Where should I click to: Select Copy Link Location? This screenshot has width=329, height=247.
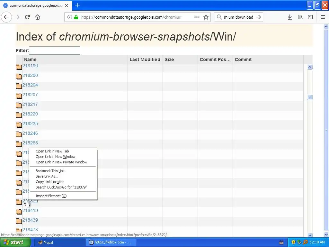tap(50, 182)
